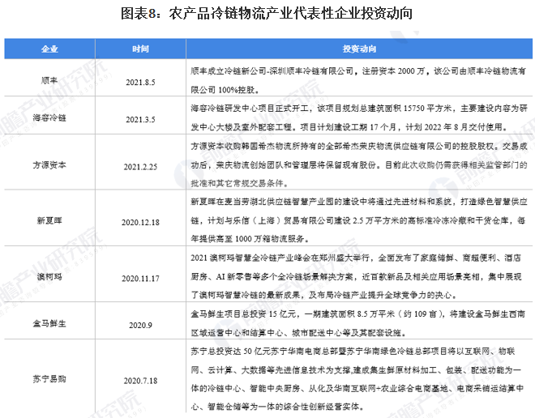Click text 了澳柯玛智慧冷链的最新成果

click(x=246, y=295)
